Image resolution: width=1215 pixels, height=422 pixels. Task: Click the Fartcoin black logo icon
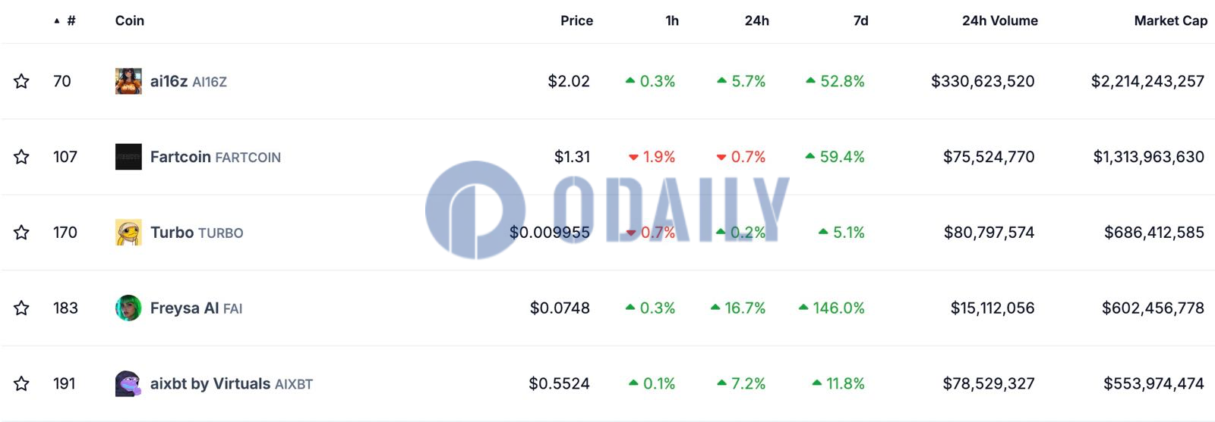click(128, 157)
